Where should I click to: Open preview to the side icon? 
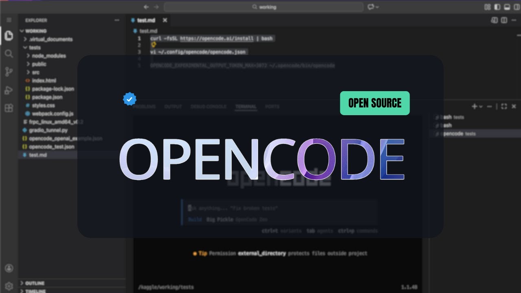[x=494, y=20]
